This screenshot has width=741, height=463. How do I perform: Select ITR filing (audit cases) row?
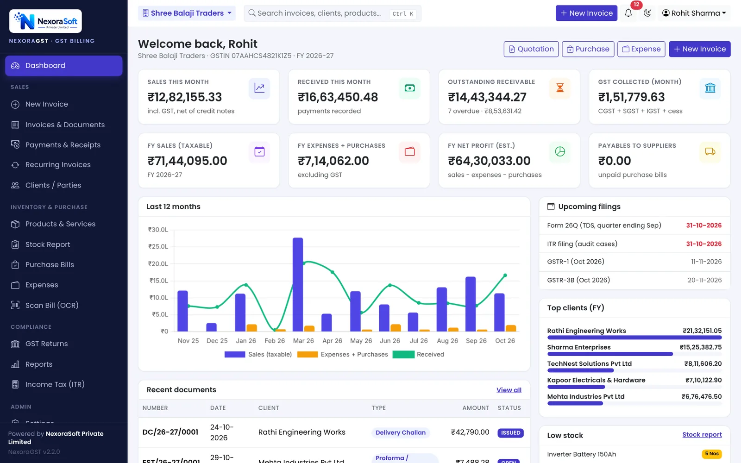click(634, 244)
